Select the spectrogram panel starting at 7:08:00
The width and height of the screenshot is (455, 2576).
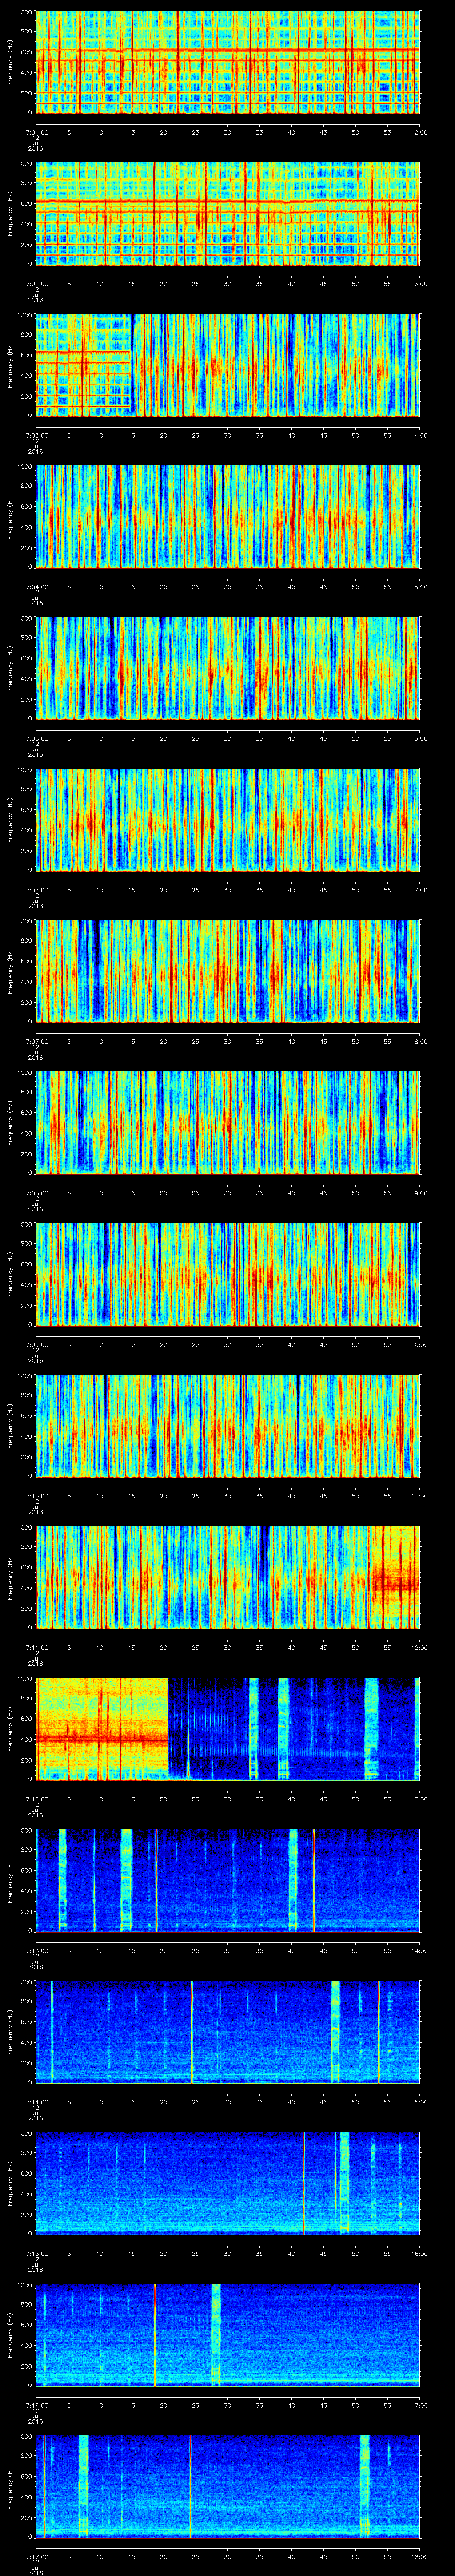click(228, 1122)
